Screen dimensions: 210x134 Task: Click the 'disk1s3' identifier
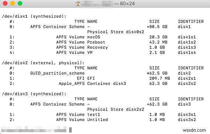[x=187, y=48]
